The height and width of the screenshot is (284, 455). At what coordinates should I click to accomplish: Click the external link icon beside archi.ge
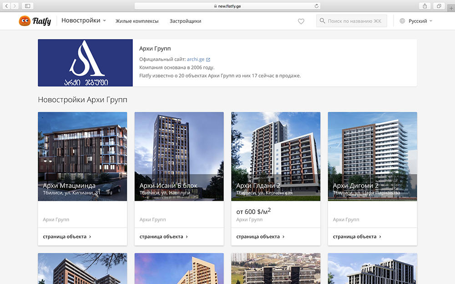[208, 60]
